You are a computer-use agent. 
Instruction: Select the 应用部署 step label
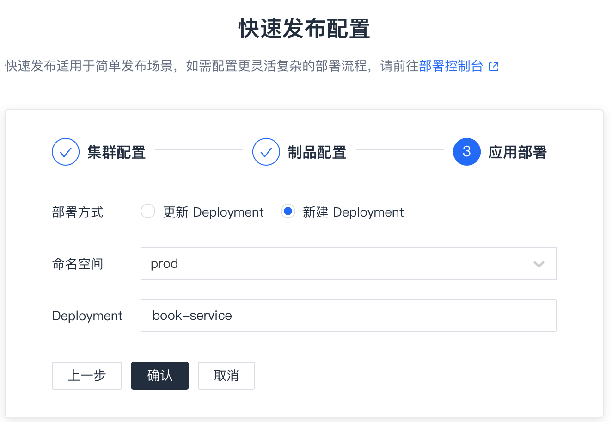pyautogui.click(x=518, y=152)
